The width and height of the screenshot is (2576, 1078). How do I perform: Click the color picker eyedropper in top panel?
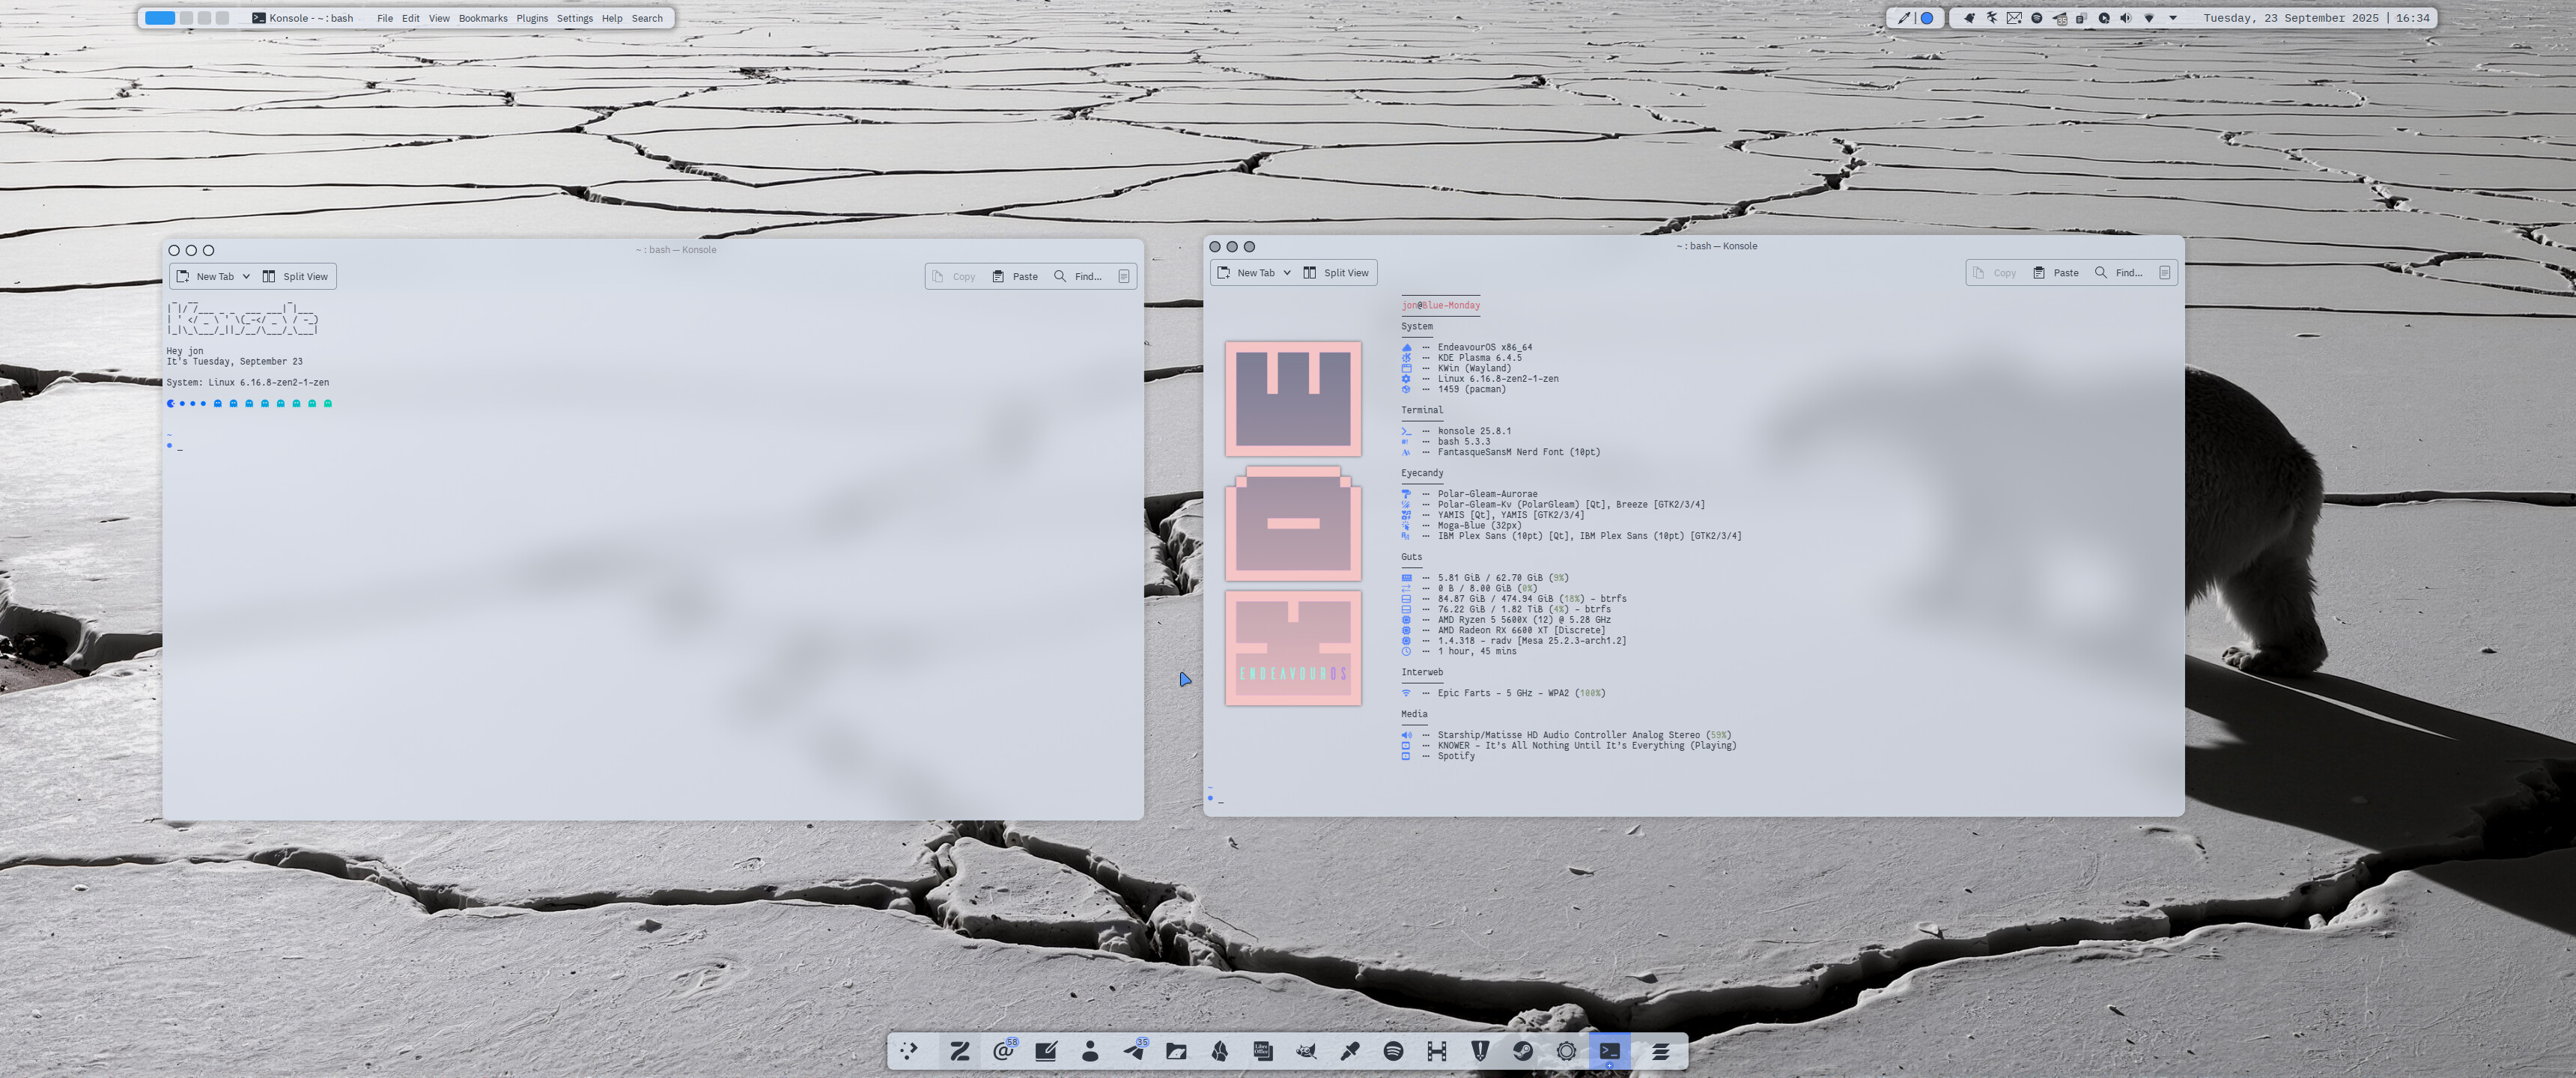click(1904, 18)
